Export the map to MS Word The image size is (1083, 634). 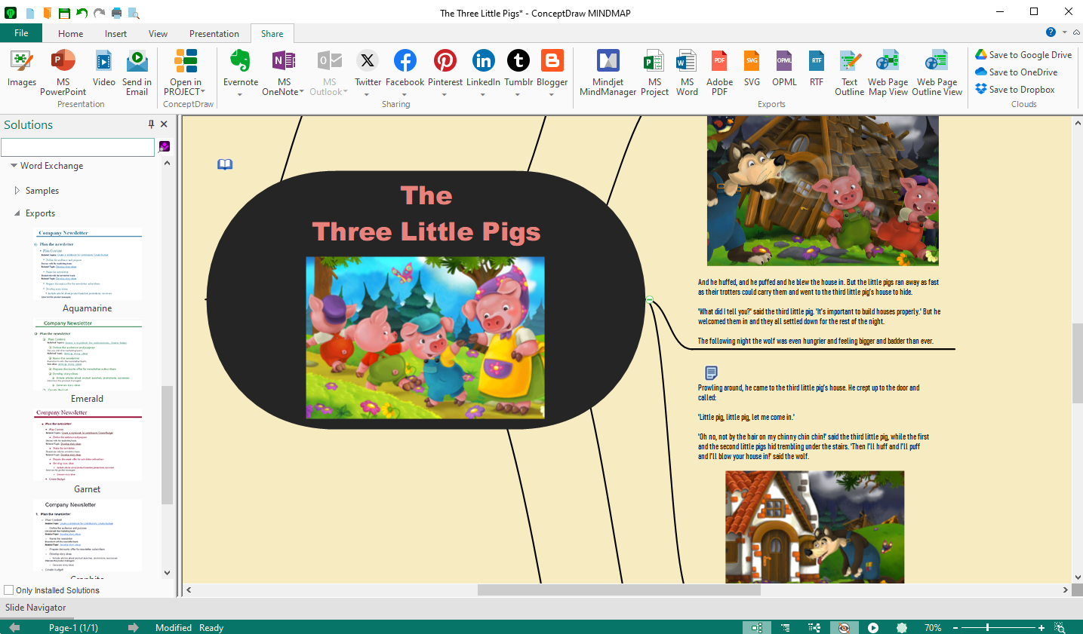(x=687, y=73)
